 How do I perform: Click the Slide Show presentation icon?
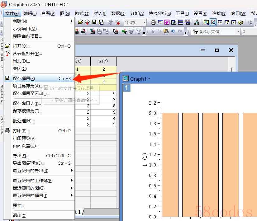[160, 22]
